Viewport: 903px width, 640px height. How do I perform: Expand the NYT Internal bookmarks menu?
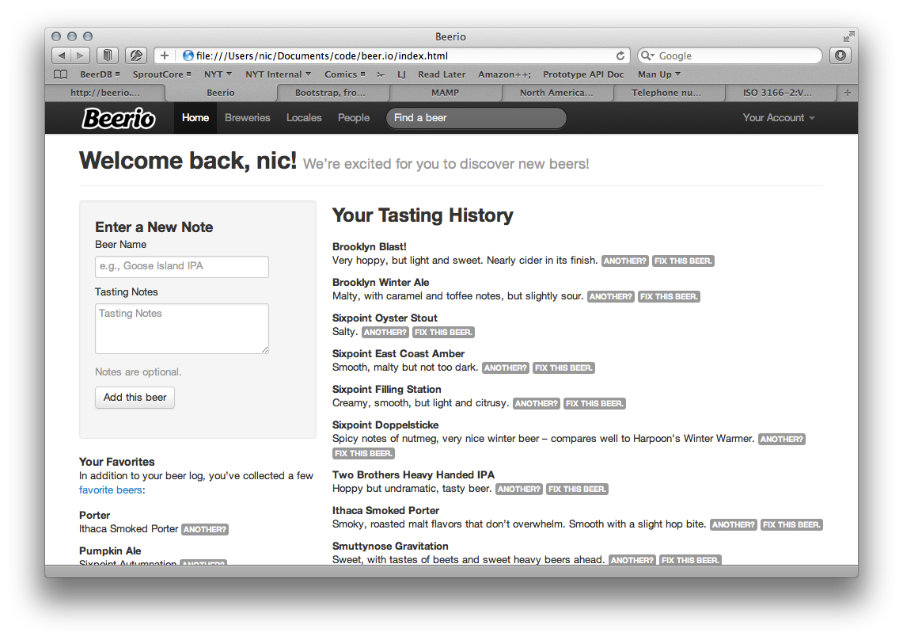tap(278, 74)
